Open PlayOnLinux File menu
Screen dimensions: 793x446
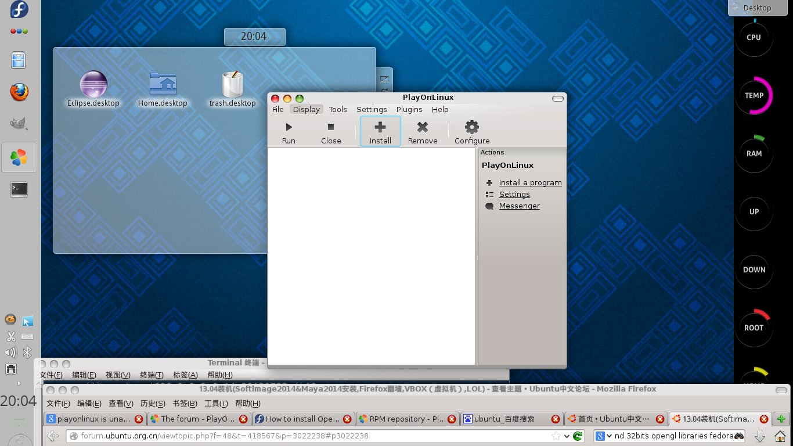[x=278, y=109]
